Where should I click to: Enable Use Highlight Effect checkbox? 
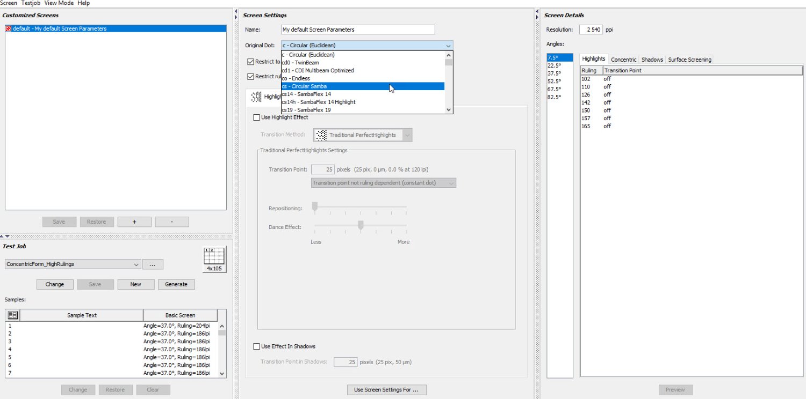pos(256,117)
